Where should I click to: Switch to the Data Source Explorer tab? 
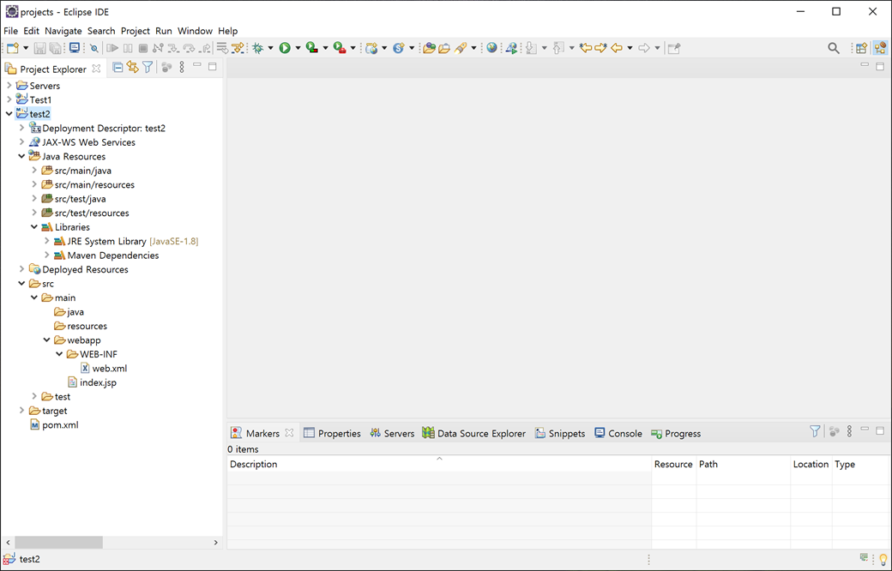(473, 433)
